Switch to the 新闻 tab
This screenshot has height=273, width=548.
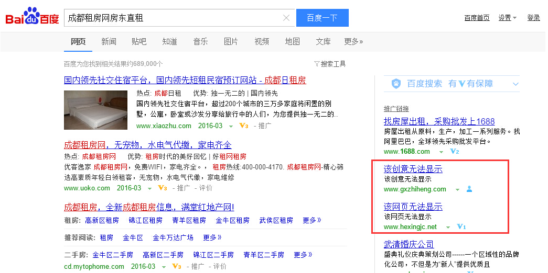tap(109, 41)
